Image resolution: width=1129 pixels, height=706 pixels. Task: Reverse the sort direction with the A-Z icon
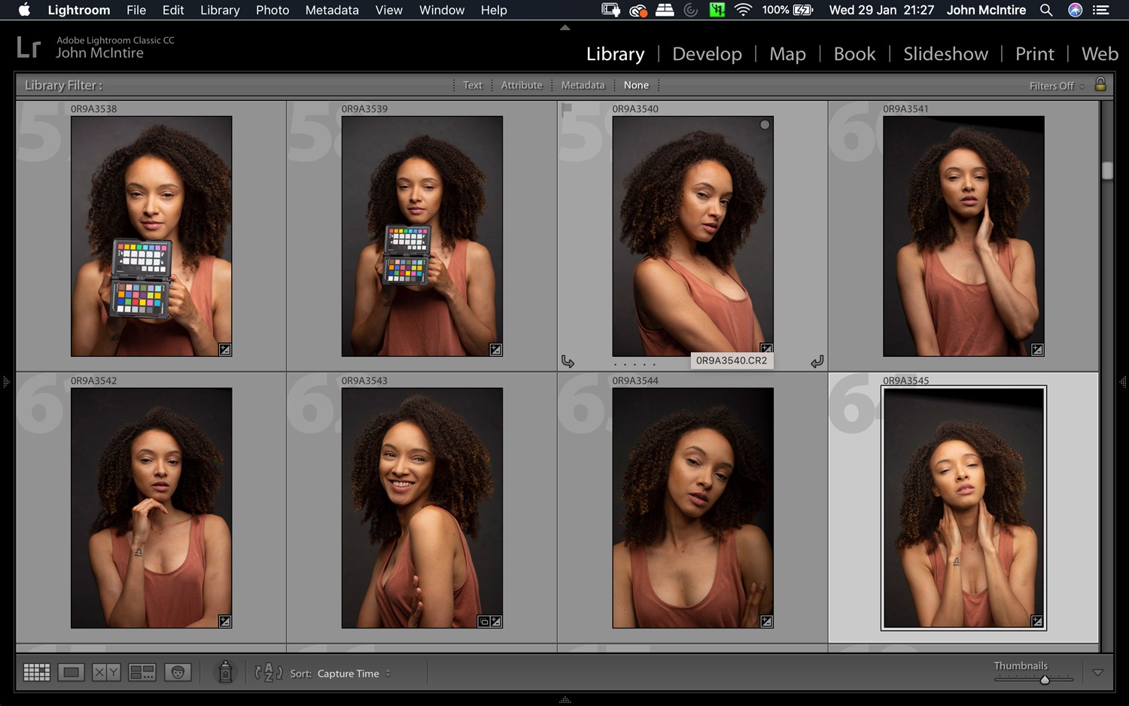(268, 672)
